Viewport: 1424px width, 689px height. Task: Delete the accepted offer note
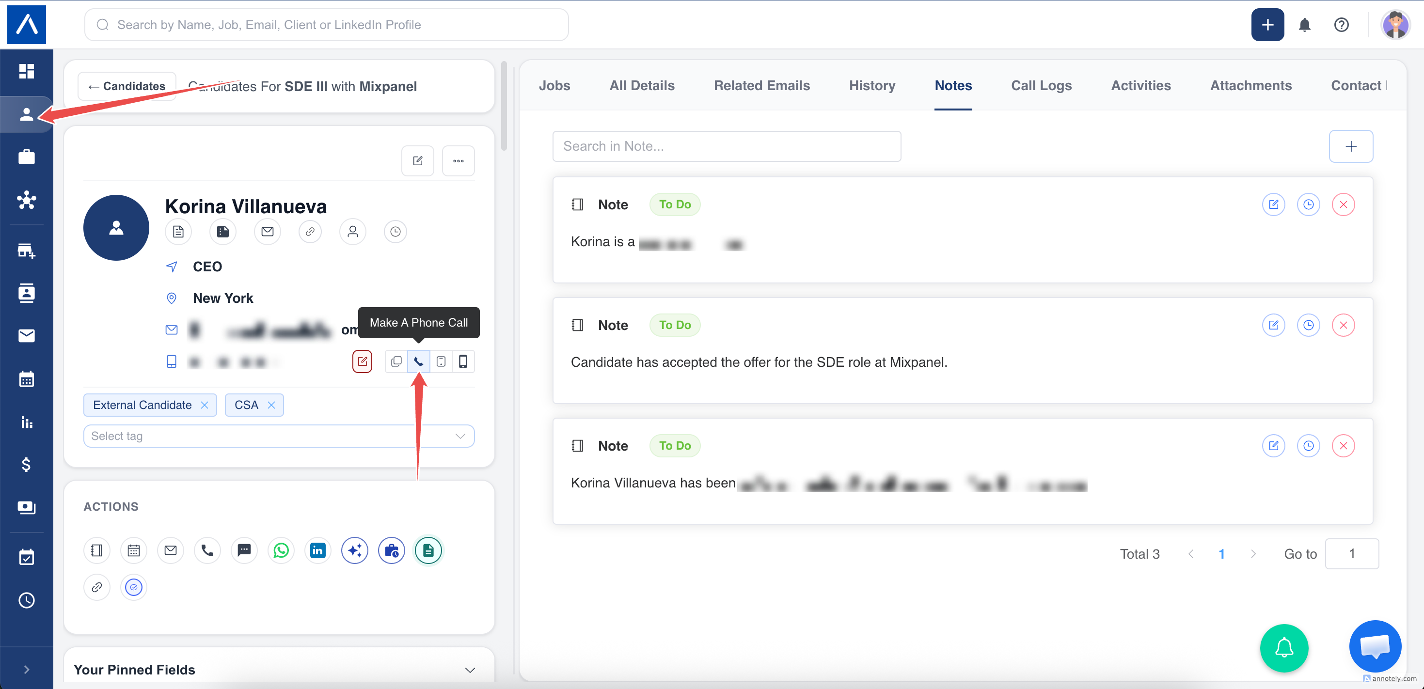click(1343, 325)
